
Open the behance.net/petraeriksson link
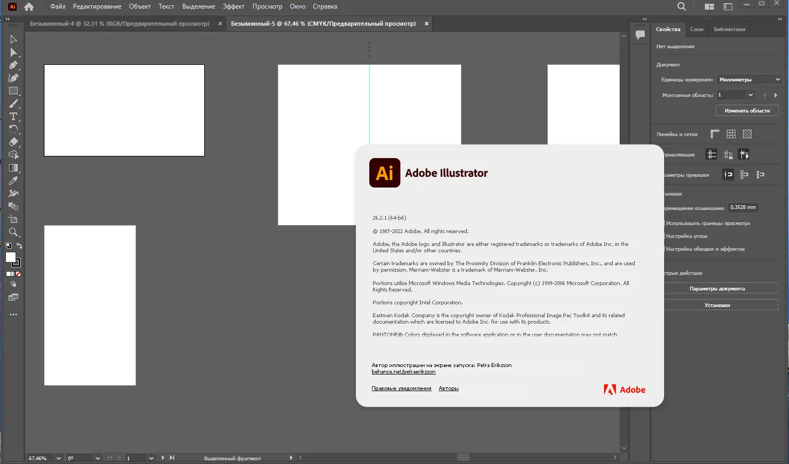click(x=403, y=371)
